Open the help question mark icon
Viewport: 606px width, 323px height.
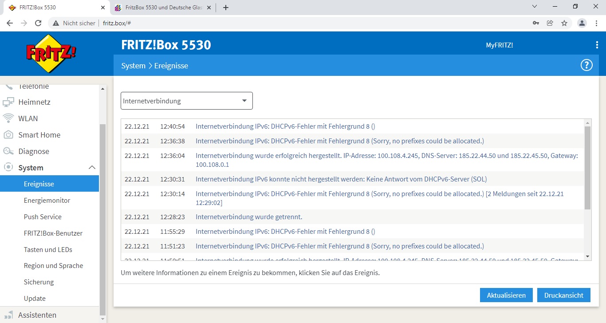[x=586, y=66]
